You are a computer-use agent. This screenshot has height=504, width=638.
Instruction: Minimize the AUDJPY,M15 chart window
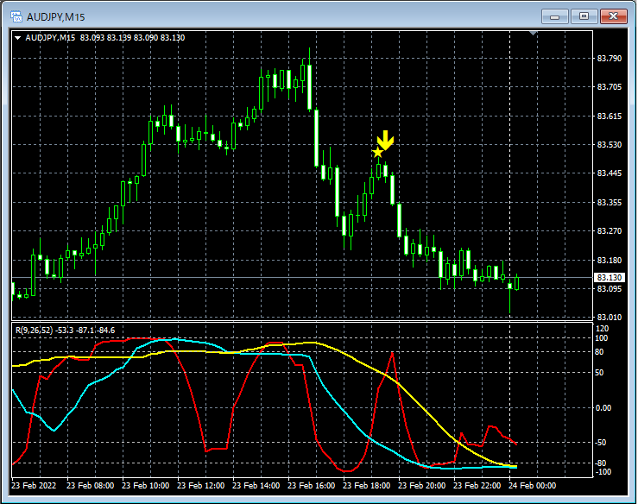coord(554,16)
